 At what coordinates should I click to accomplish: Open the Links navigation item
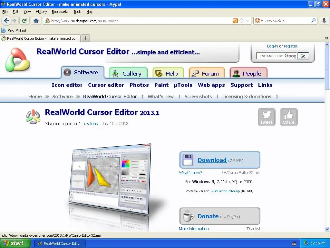[x=265, y=85]
